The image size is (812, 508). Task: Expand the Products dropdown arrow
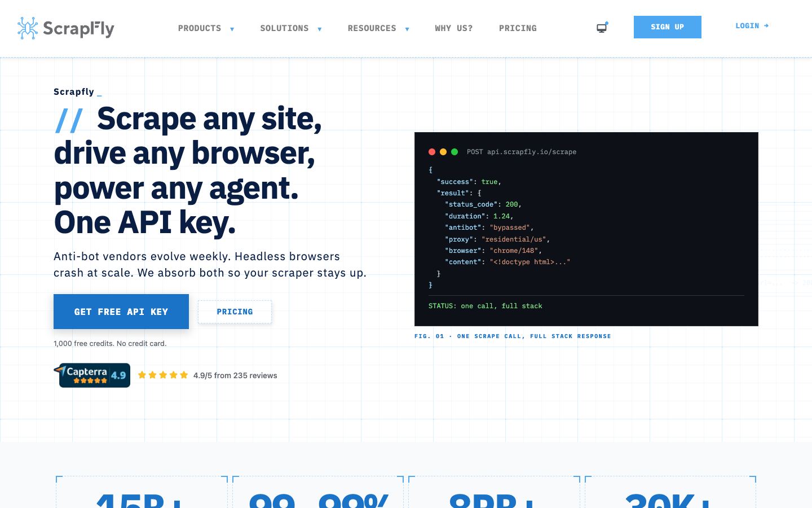[x=232, y=29]
